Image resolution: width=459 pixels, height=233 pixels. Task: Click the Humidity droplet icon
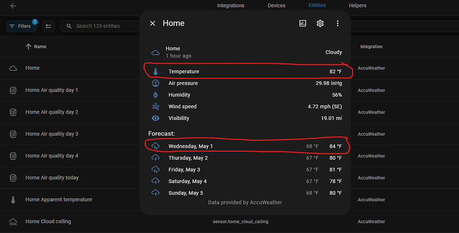coord(156,95)
